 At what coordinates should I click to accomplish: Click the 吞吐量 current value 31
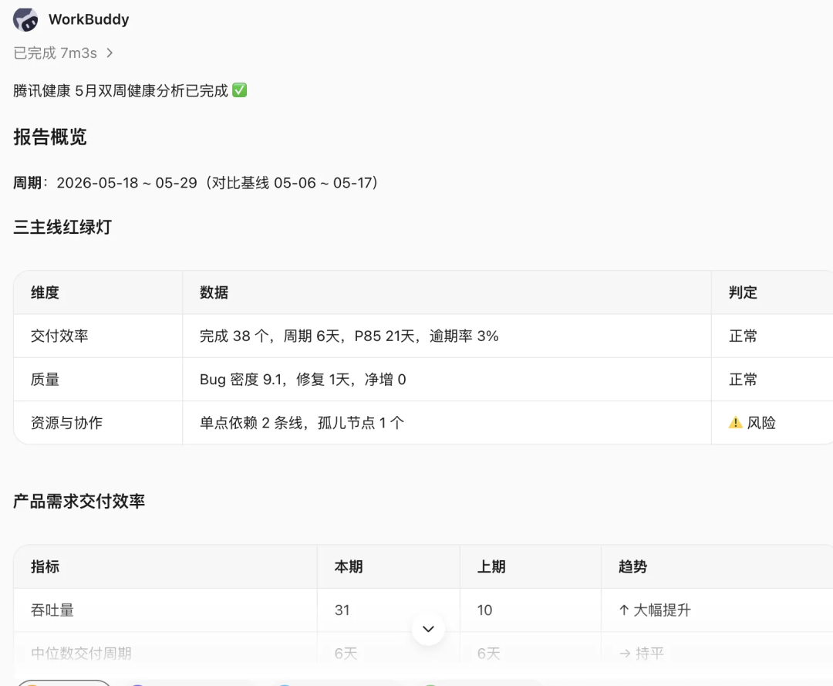coord(342,610)
